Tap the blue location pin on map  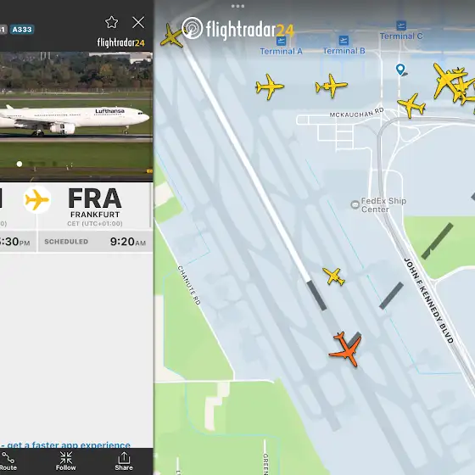(x=400, y=70)
